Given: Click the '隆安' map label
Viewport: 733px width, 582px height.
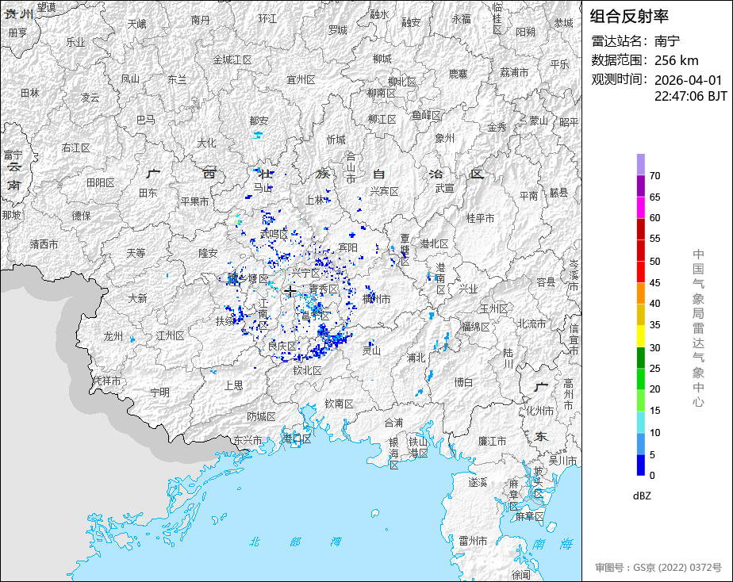Looking at the screenshot, I should (x=208, y=253).
